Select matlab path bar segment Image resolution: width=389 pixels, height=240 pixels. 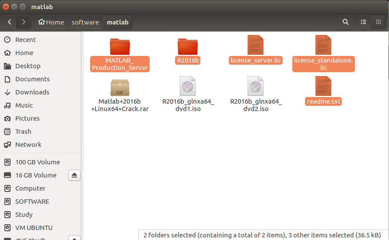point(118,22)
